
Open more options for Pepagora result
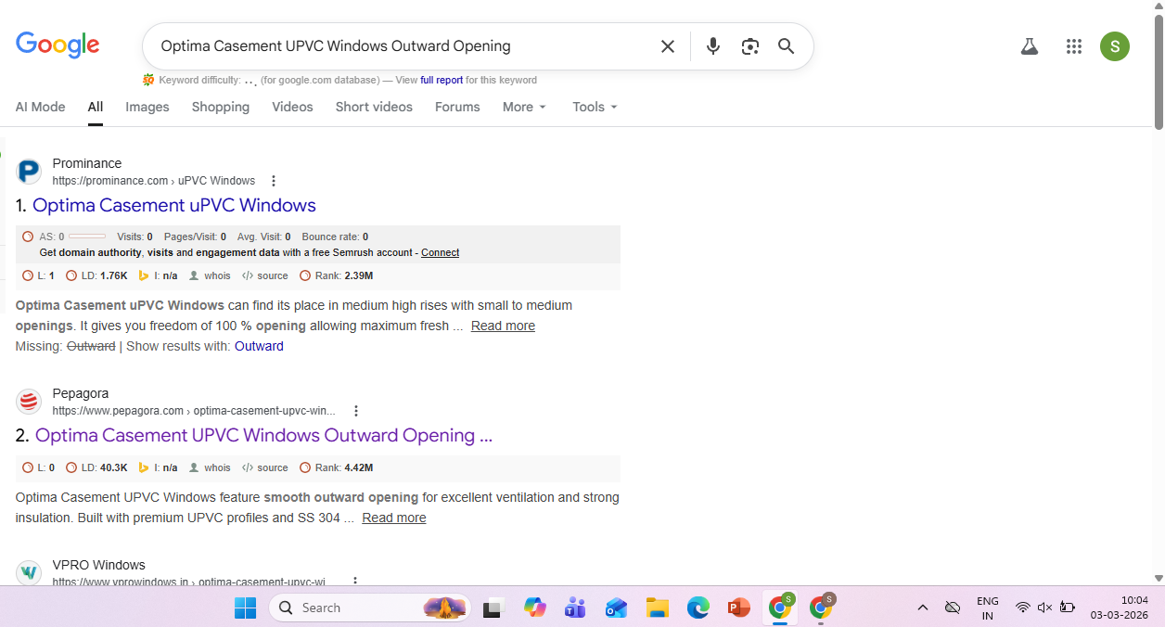[356, 411]
